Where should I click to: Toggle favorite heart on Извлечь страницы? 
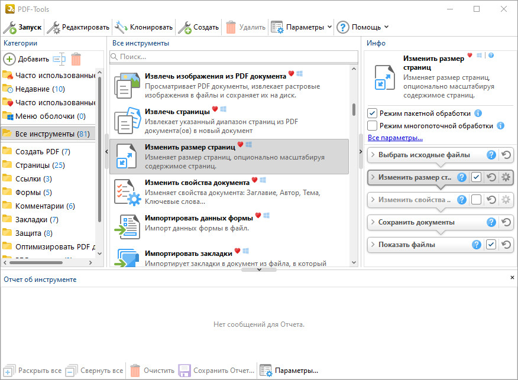(215, 109)
